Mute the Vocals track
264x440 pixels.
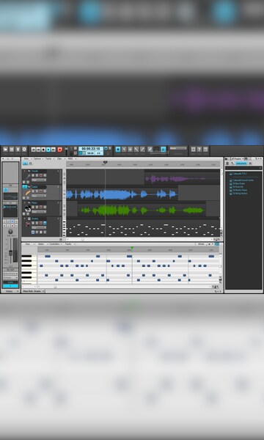(33, 175)
